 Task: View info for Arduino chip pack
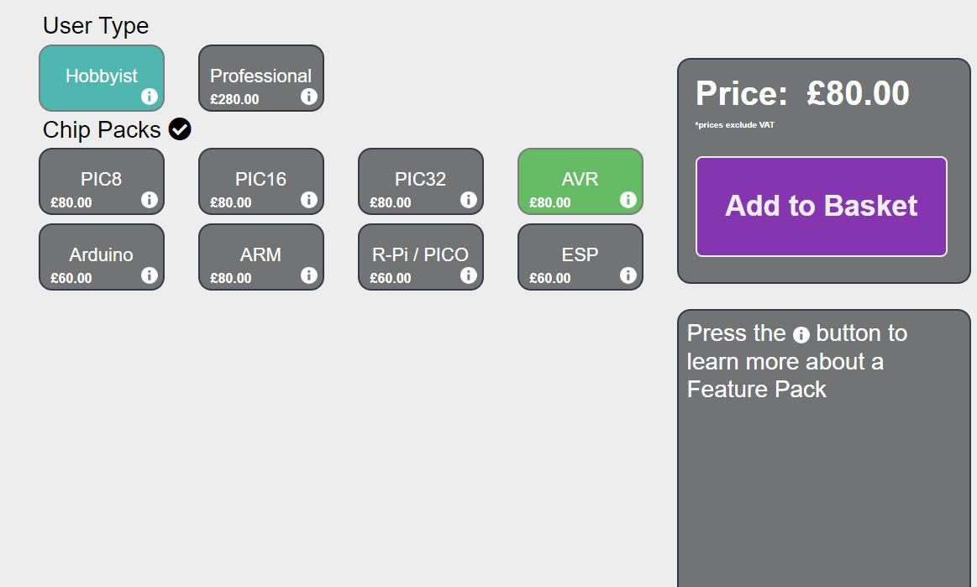(150, 275)
